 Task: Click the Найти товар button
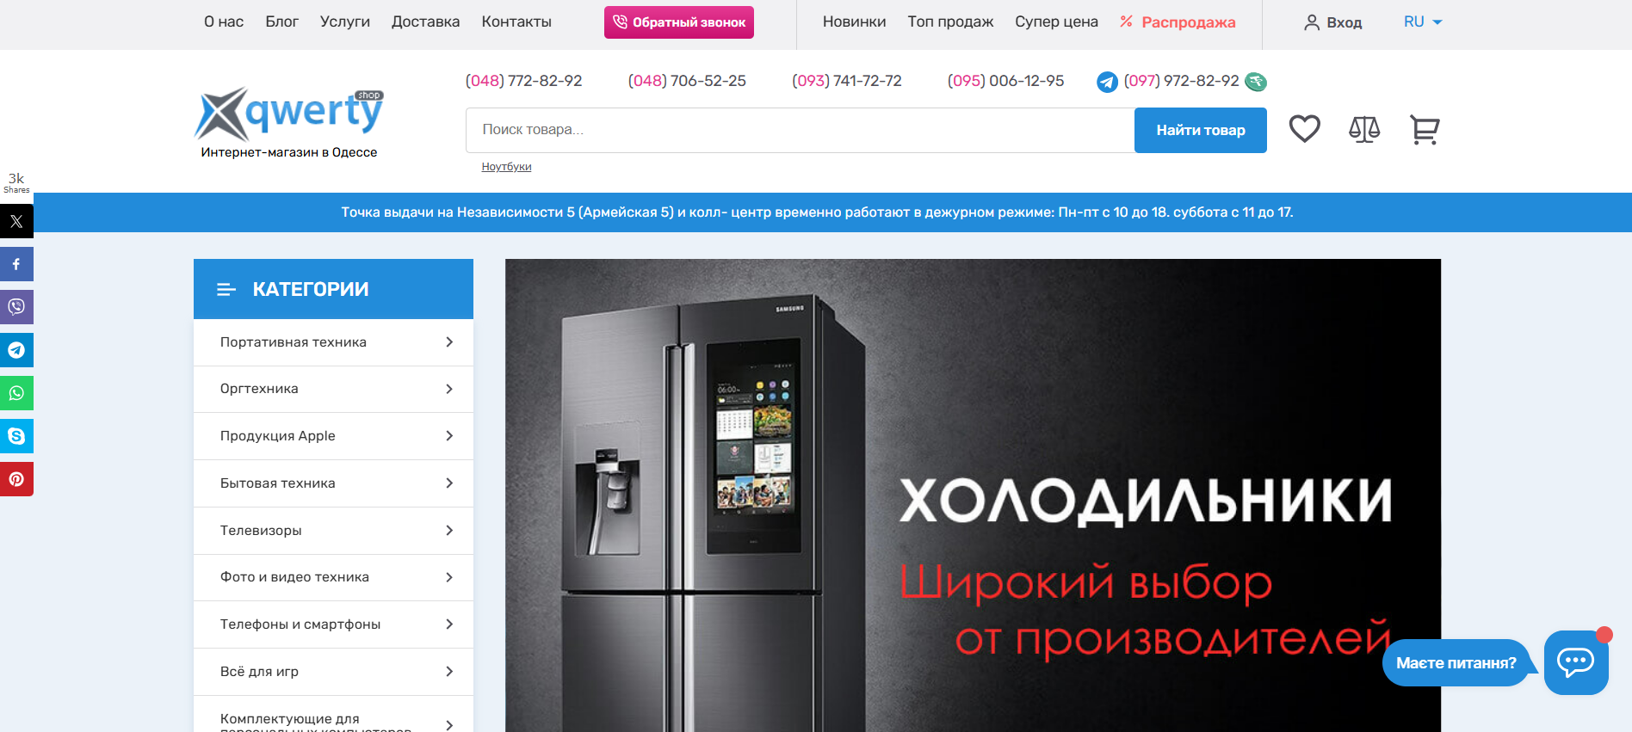(1201, 130)
